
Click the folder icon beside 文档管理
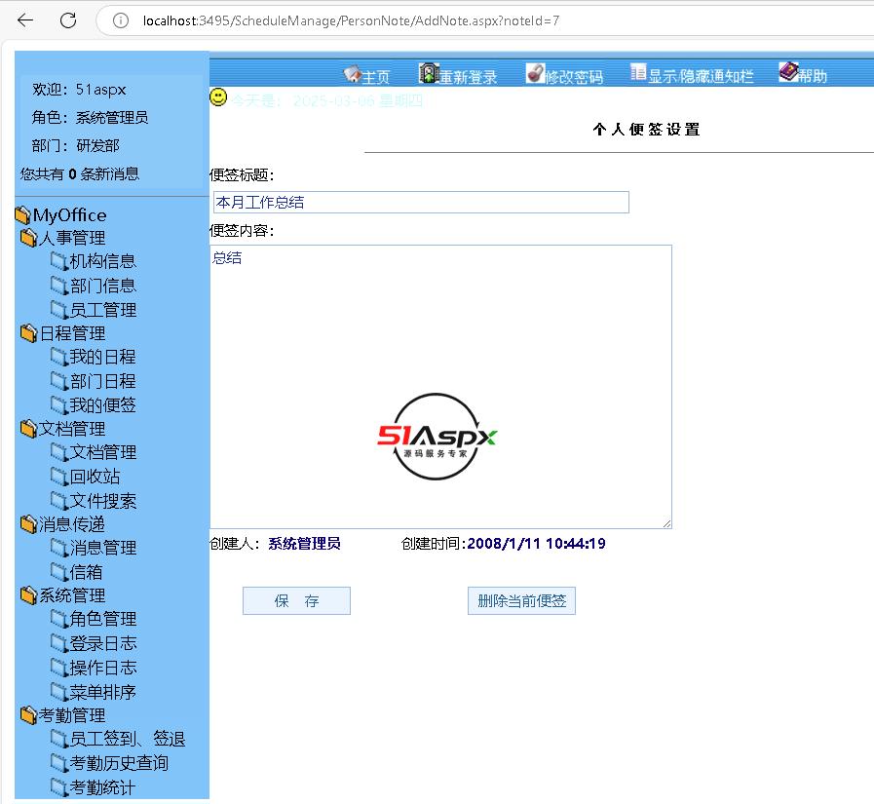point(29,428)
